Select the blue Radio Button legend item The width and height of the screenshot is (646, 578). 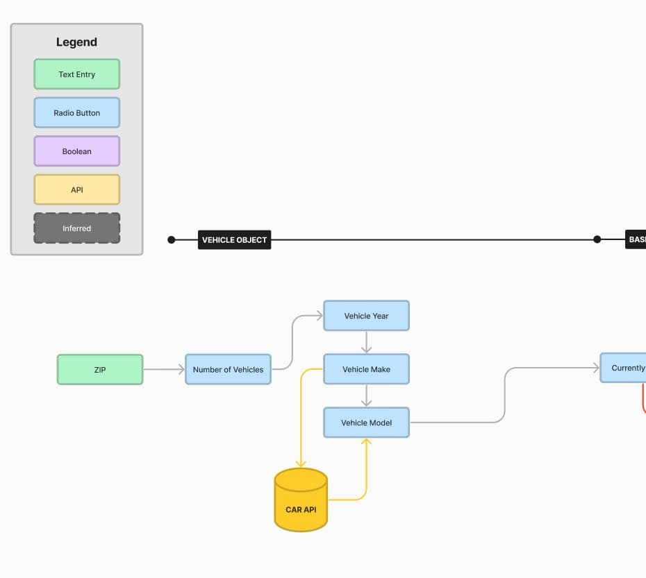tap(76, 112)
